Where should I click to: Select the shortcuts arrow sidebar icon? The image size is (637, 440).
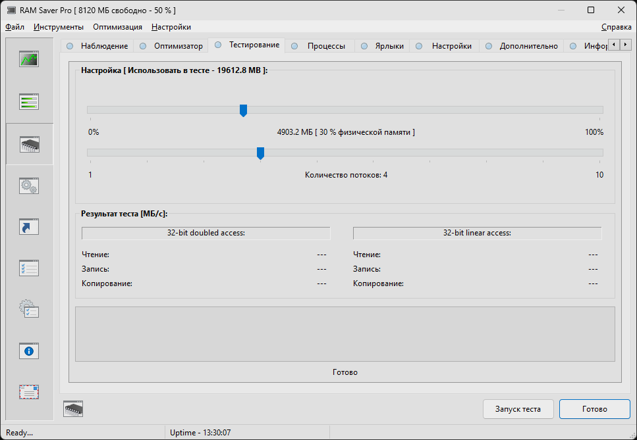29,227
